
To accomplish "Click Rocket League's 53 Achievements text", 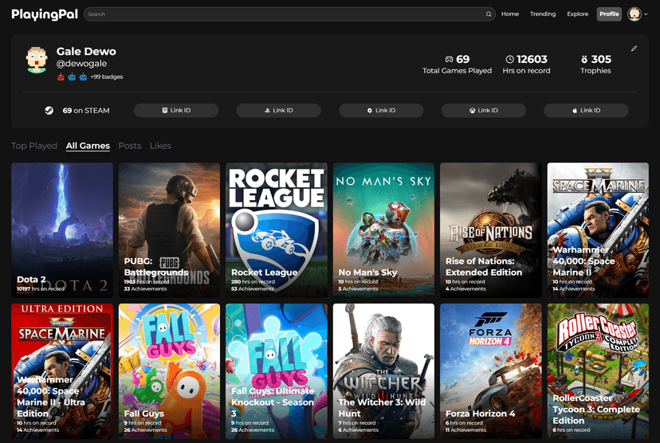I will [253, 289].
